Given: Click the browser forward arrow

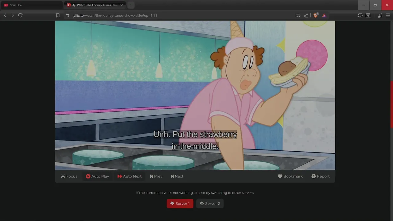Looking at the screenshot, I should (13, 15).
